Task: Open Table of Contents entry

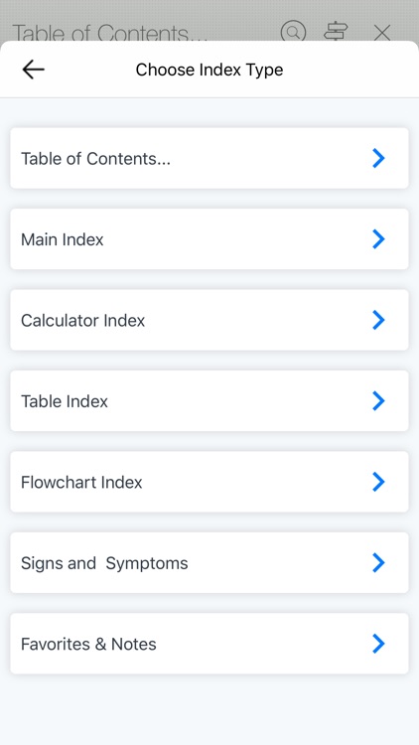Action: 209,158
